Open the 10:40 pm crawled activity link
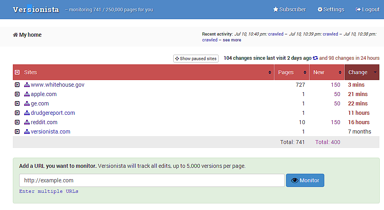Image resolution: width=384 pixels, height=210 pixels. coord(276,34)
